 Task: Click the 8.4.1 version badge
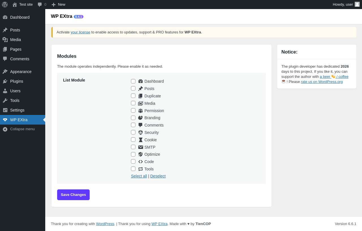coord(79,17)
